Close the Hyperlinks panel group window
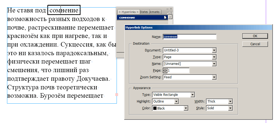The image size is (275, 123). pos(171,9)
